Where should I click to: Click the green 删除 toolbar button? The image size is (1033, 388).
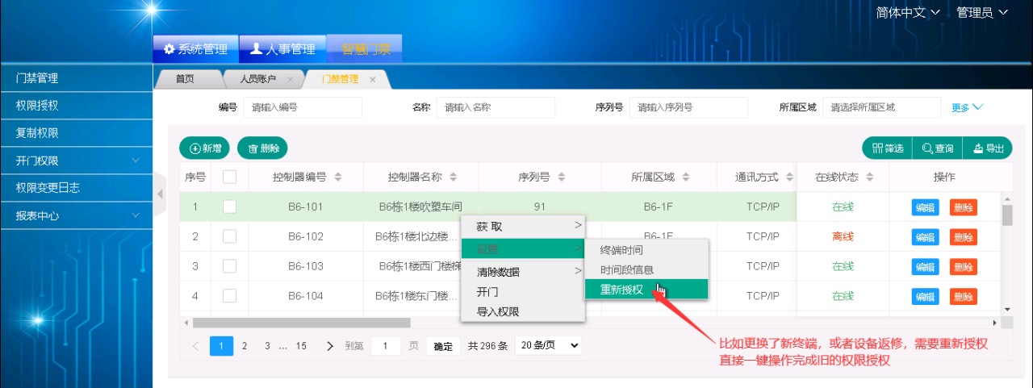pos(262,148)
